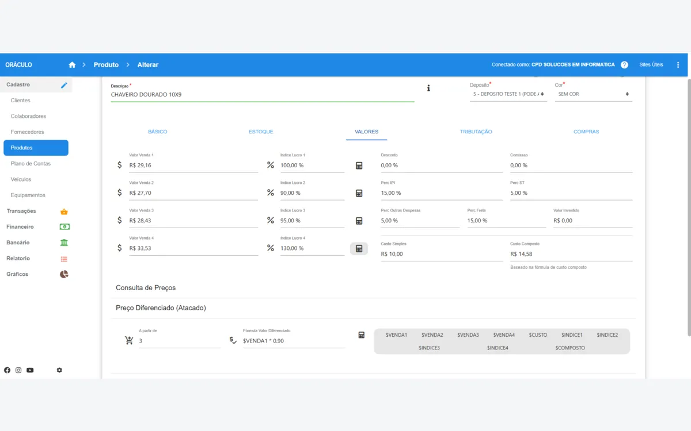Click calculator icon for Indice Lucro 1

[359, 166]
